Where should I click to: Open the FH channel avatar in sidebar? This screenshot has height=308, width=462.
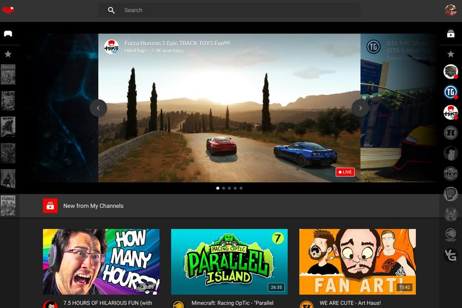click(450, 133)
